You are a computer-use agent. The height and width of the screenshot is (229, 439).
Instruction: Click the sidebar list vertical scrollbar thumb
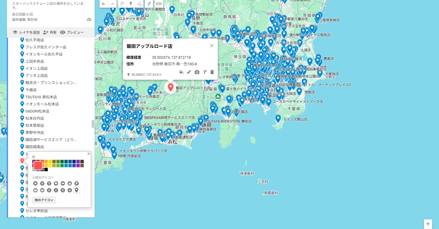click(93, 124)
